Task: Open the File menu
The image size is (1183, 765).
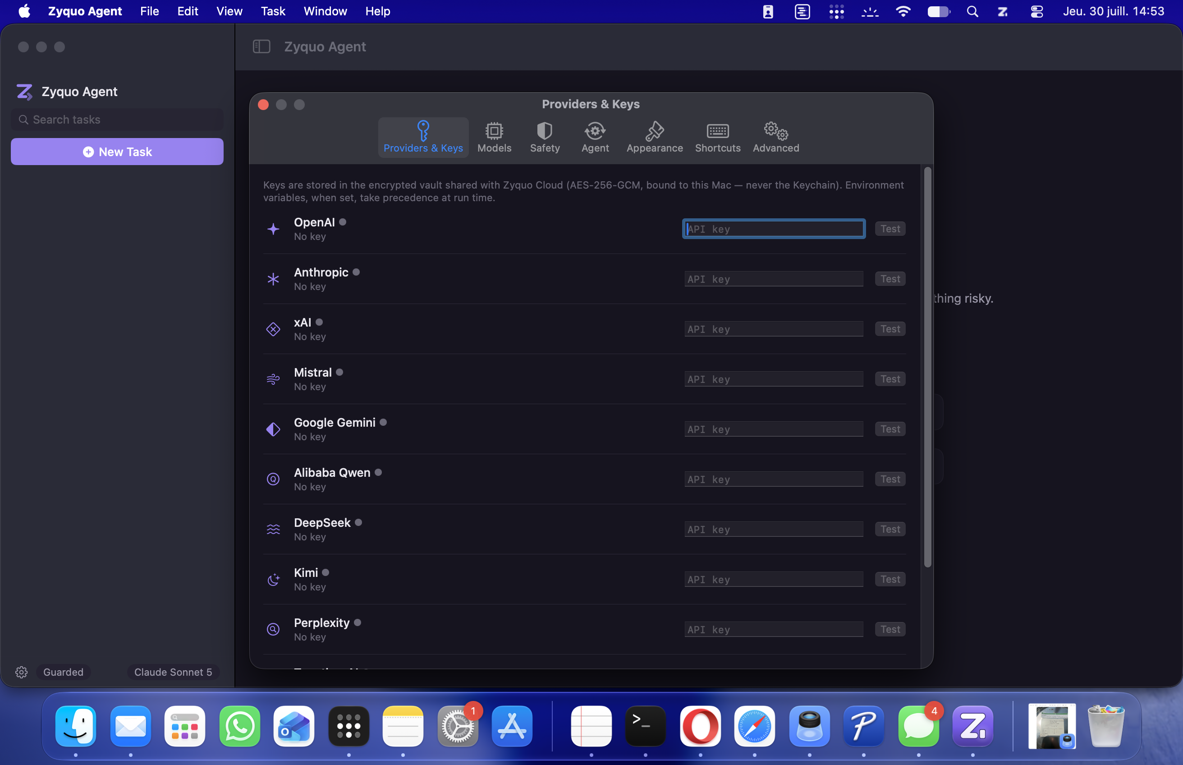Action: (x=149, y=11)
